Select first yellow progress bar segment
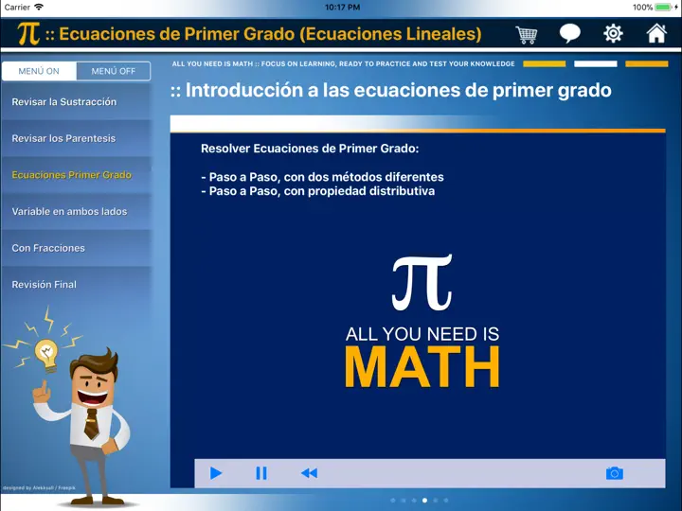The image size is (682, 511). 544,64
